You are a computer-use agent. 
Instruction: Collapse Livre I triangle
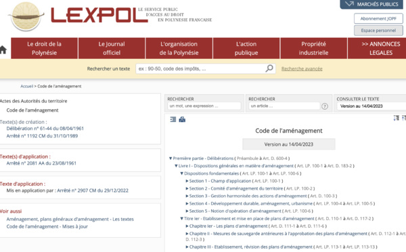[x=176, y=166]
